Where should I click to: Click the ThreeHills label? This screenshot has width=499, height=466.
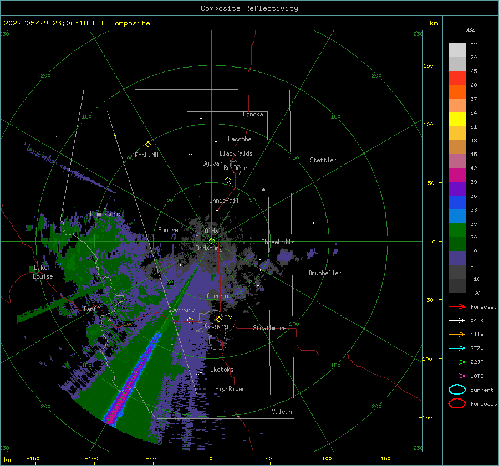[x=278, y=242]
